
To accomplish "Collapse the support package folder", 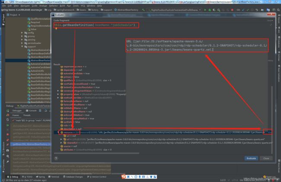I will tap(22, 47).
